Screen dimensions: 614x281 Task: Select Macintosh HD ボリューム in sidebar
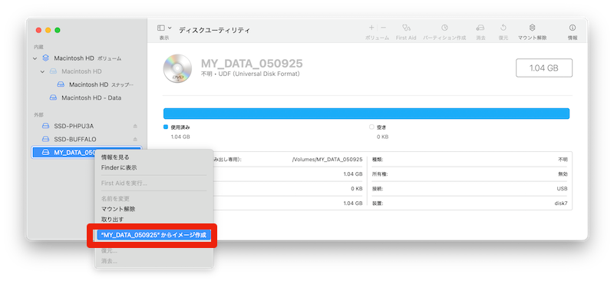(x=87, y=58)
